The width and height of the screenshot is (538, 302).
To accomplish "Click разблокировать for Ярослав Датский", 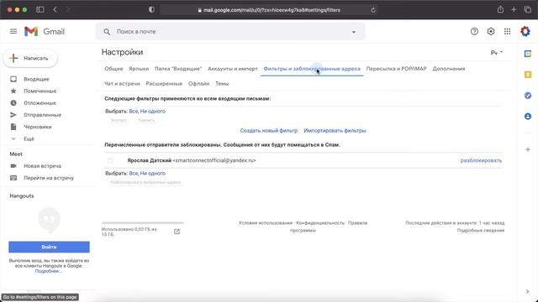I will (x=481, y=160).
